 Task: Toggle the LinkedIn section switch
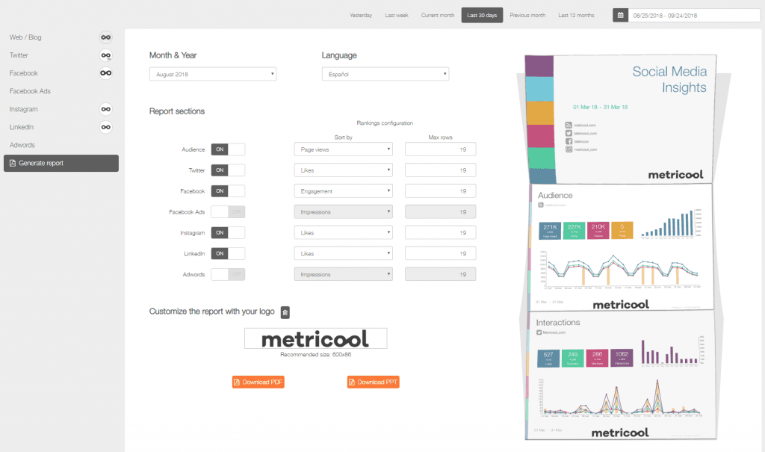[228, 254]
